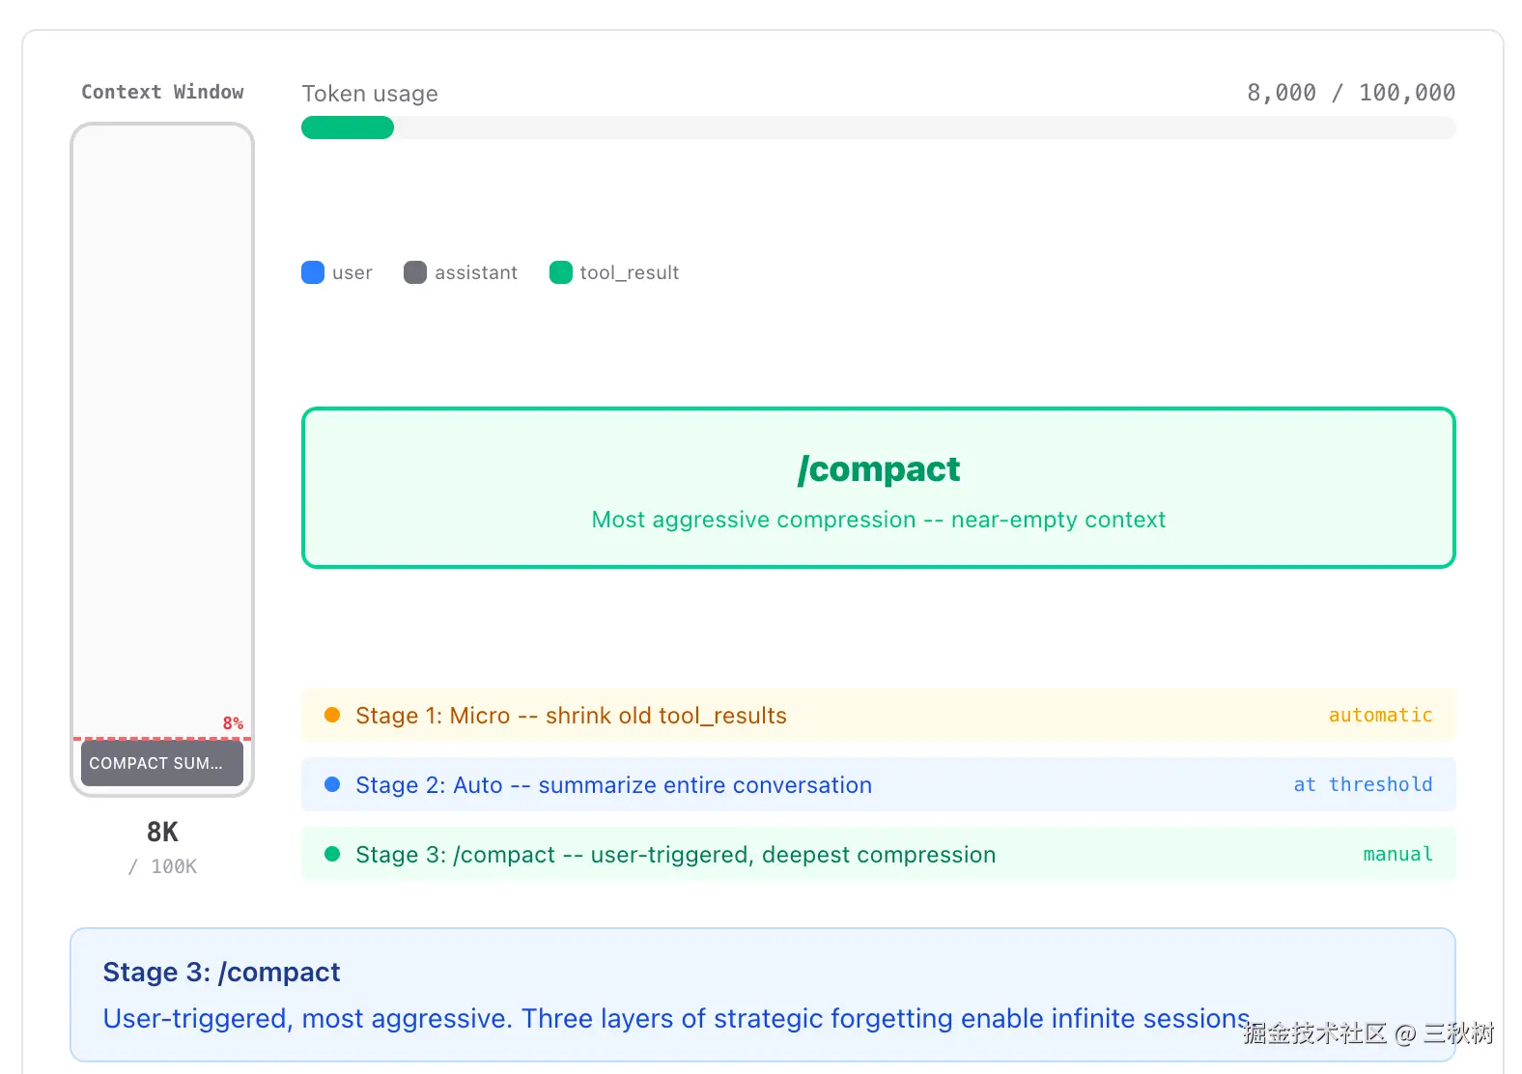Select the Stage 2 Auto summarize row
The height and width of the screenshot is (1074, 1522).
[877, 784]
